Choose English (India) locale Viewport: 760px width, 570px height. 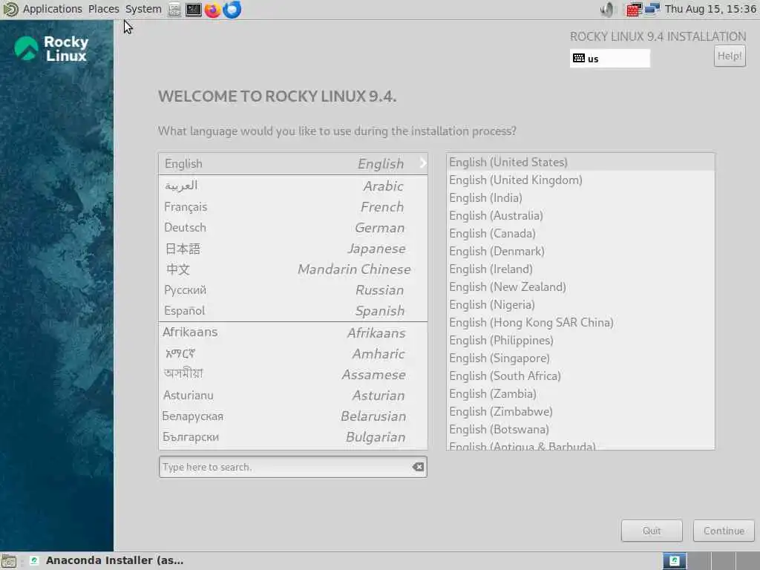click(580, 198)
